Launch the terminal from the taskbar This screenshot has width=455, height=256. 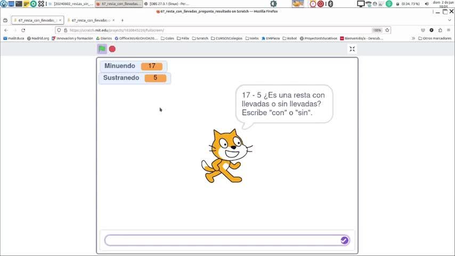[x=19, y=4]
